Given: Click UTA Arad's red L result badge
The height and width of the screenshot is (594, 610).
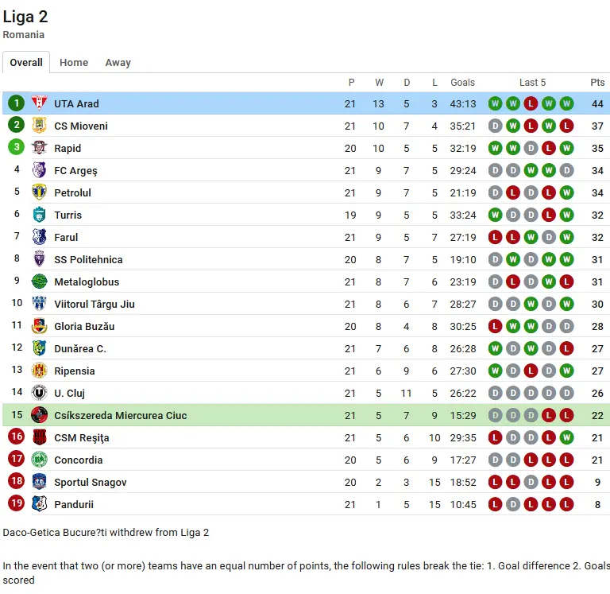Looking at the screenshot, I should 531,103.
